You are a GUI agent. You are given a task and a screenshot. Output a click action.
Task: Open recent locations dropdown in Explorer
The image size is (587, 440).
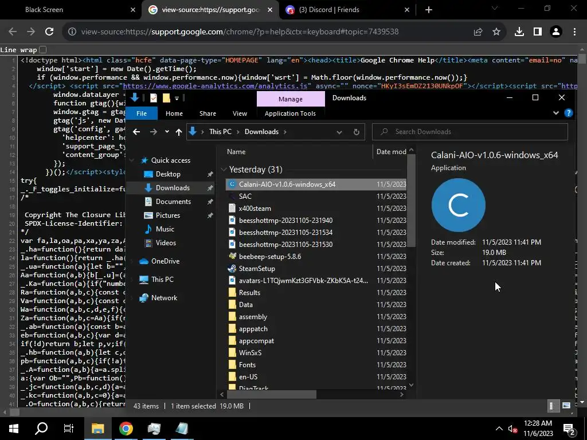click(167, 132)
